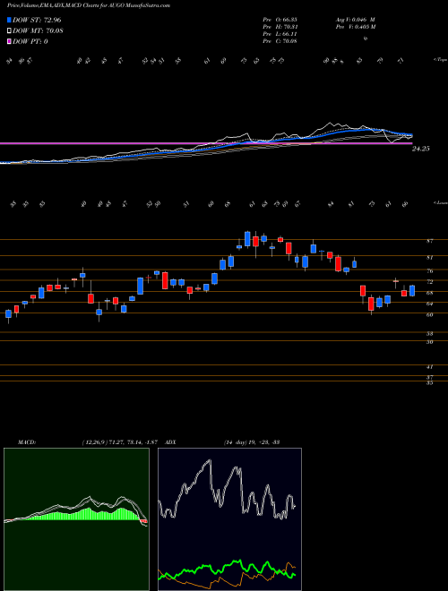448x591 pixels.
Task: Click the 81 price axis label
Action: 429,258
